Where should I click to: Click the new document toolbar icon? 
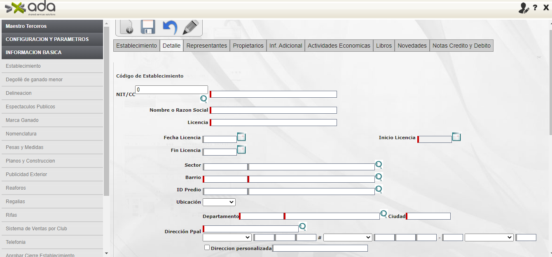point(126,27)
